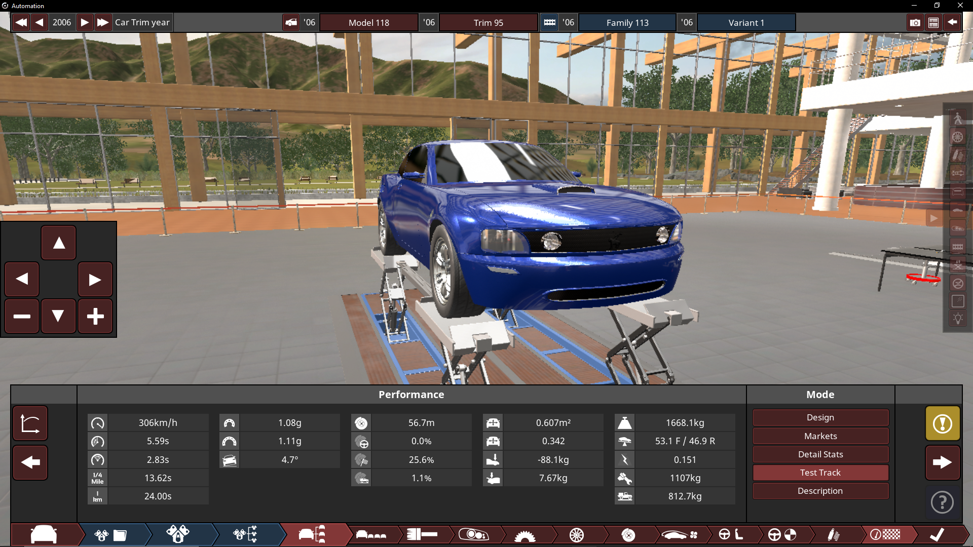Switch mode to Test Track

point(820,473)
